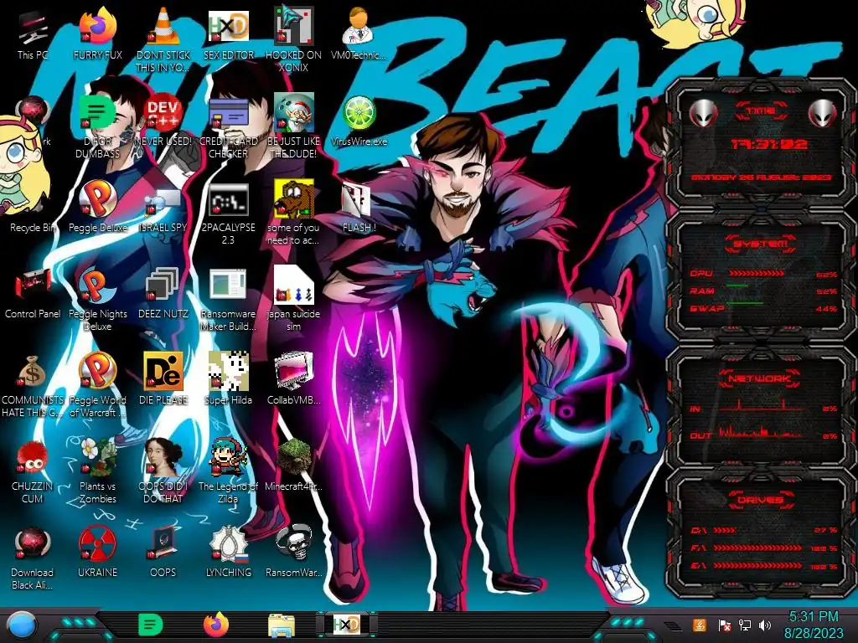Open File Explorer from the taskbar
Viewport: 858px width, 643px height.
(x=282, y=625)
